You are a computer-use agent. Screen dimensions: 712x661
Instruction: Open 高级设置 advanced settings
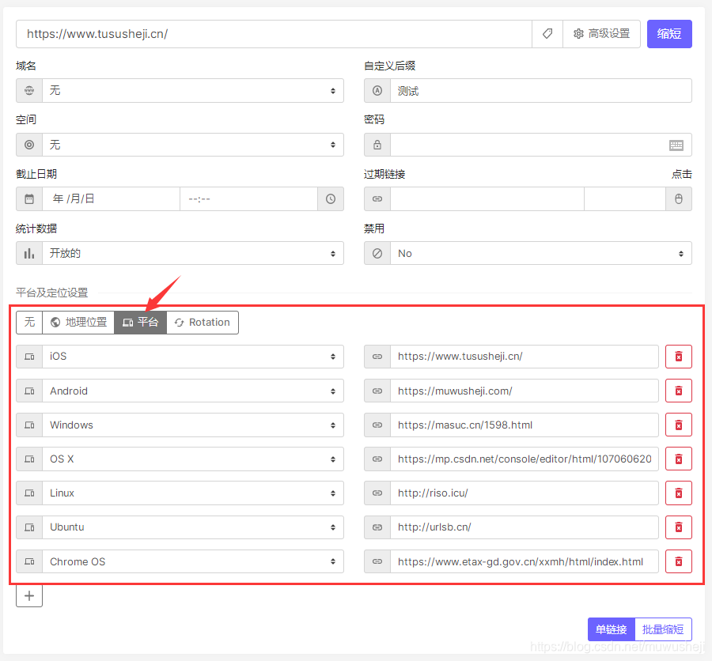pos(602,33)
